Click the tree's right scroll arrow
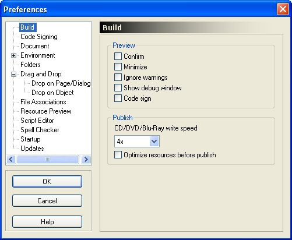292x240 pixels. point(86,160)
